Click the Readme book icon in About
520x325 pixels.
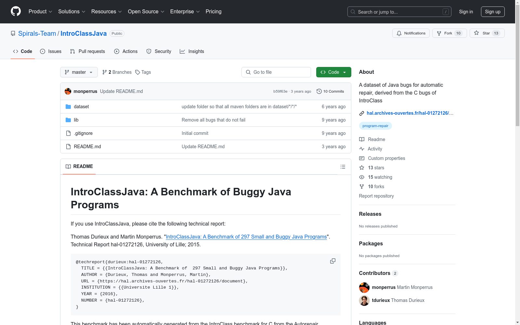[x=362, y=139]
